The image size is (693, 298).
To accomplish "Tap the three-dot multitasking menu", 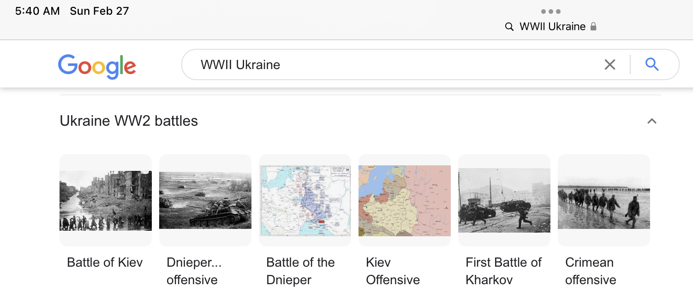I will point(551,12).
